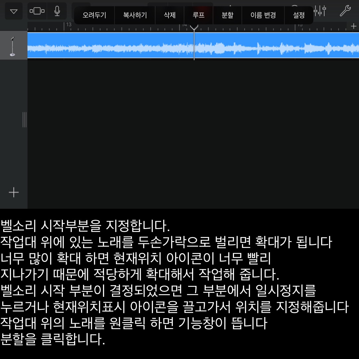The height and width of the screenshot is (359, 359).
Task: Select the microphone track header icon
Action: pyautogui.click(x=13, y=46)
